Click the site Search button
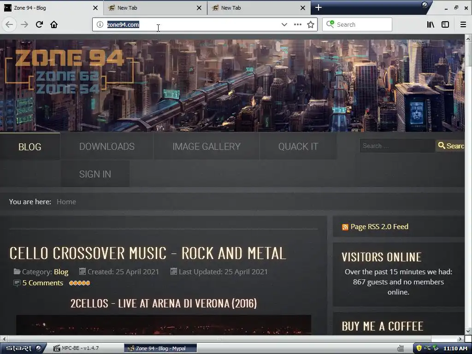 pyautogui.click(x=451, y=146)
